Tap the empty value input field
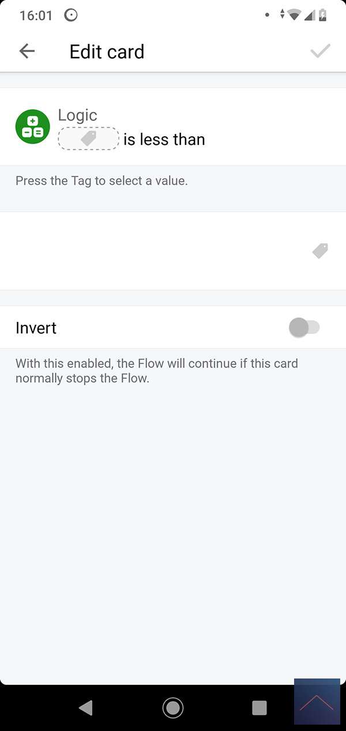The width and height of the screenshot is (346, 731). point(156,250)
